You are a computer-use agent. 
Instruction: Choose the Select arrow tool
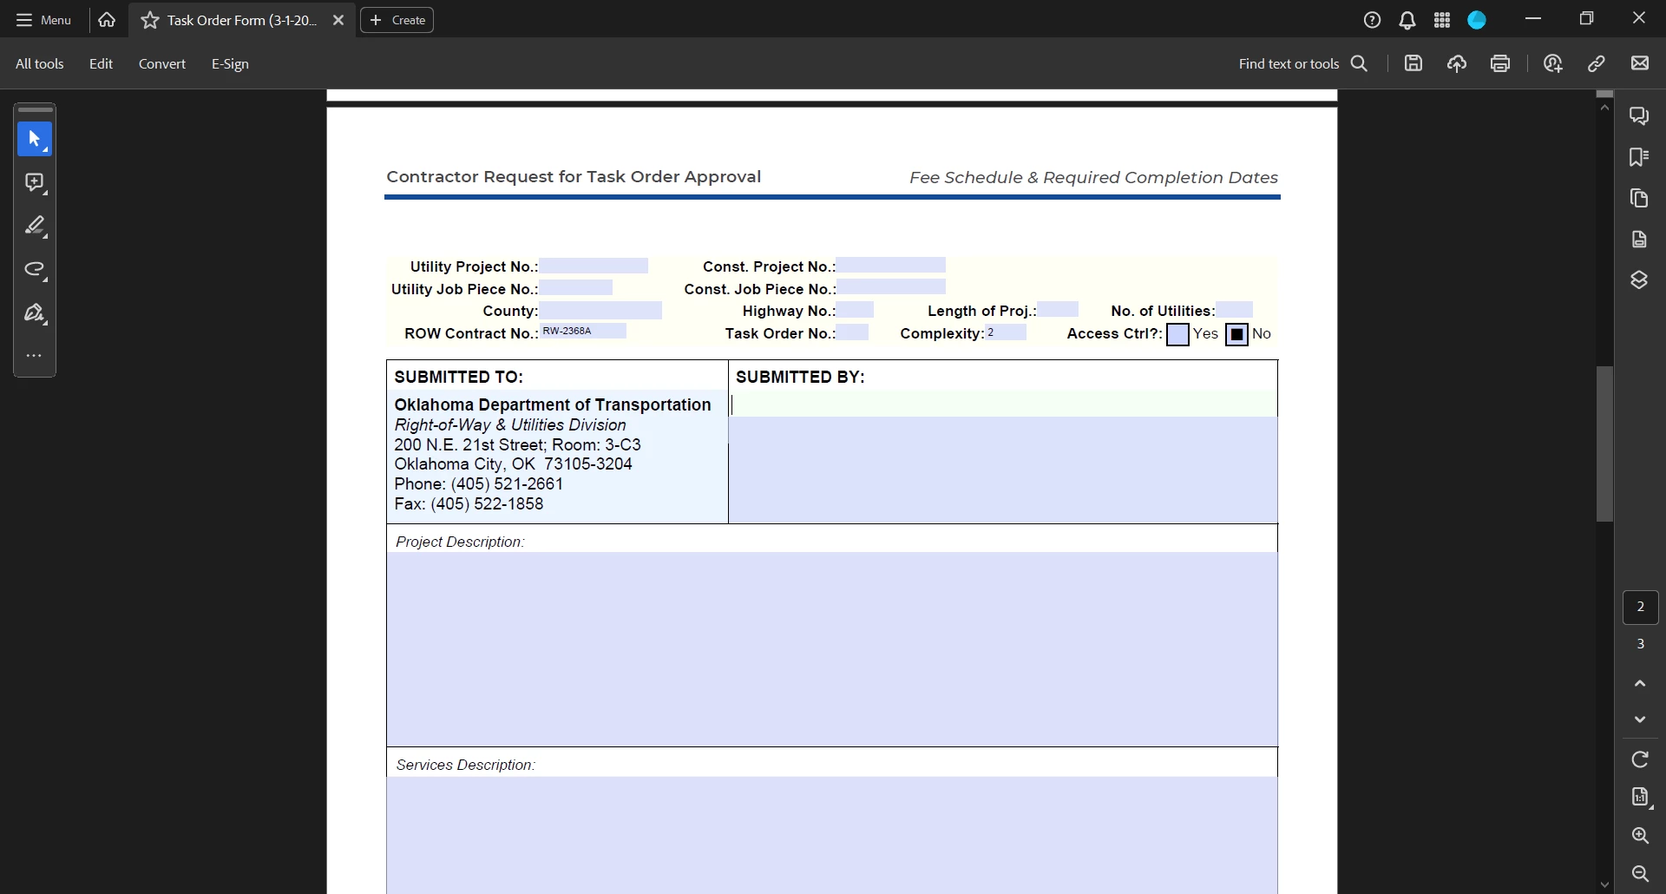(35, 139)
